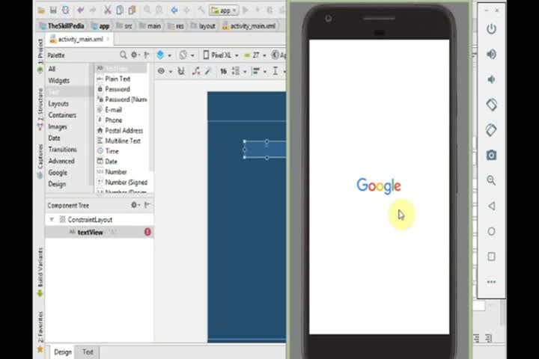Open Component Tree settings gear
Viewport: 539px width, 359px height.
(135, 205)
